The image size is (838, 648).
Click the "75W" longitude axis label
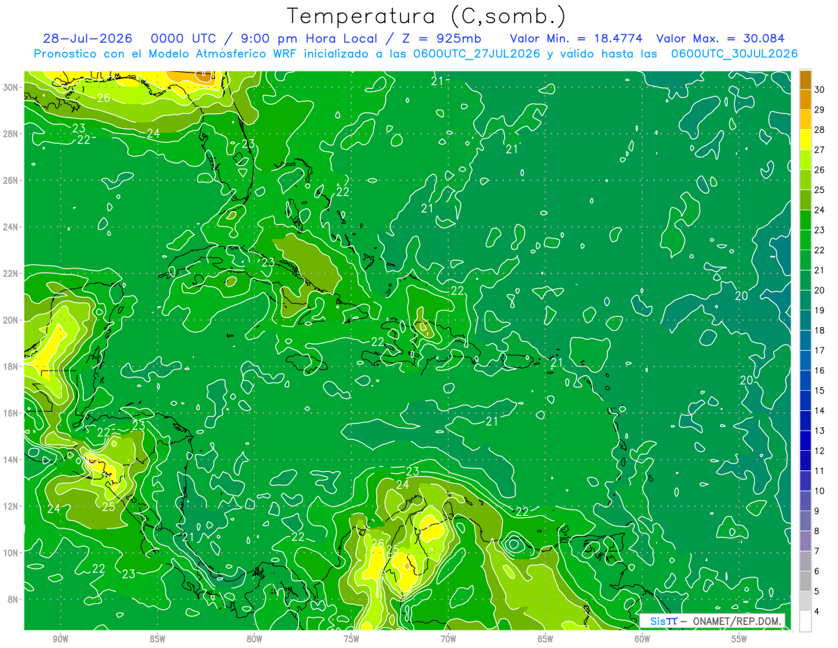coord(351,639)
